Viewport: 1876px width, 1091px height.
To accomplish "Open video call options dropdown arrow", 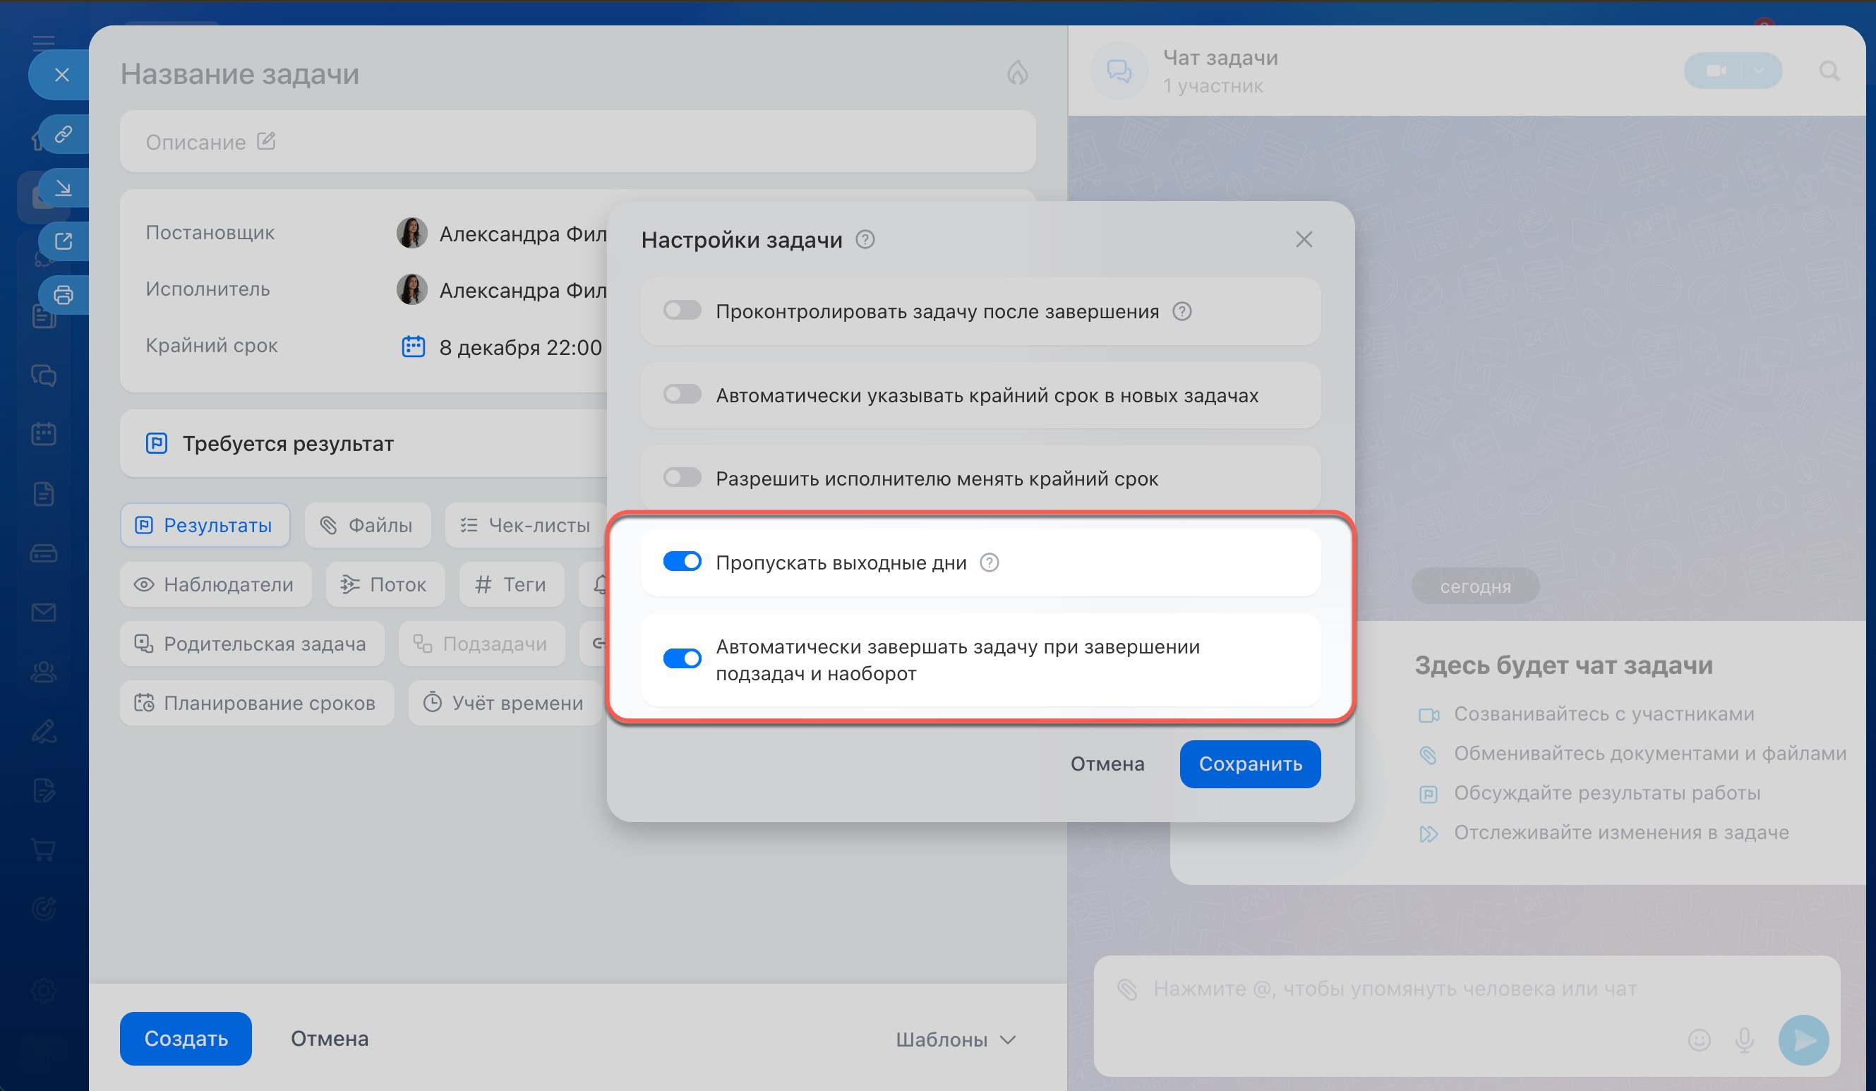I will (1759, 71).
